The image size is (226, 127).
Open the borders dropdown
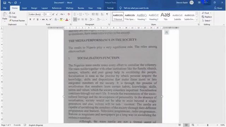click(106, 19)
